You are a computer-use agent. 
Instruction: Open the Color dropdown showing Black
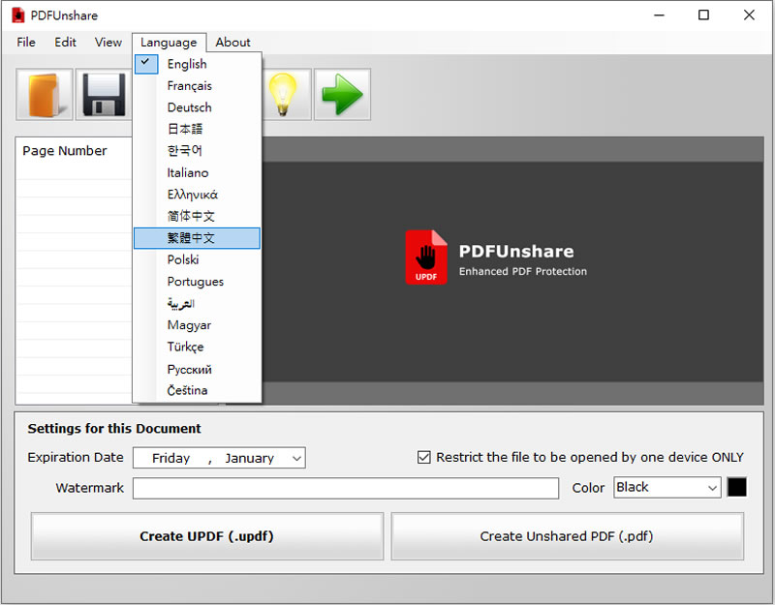666,488
